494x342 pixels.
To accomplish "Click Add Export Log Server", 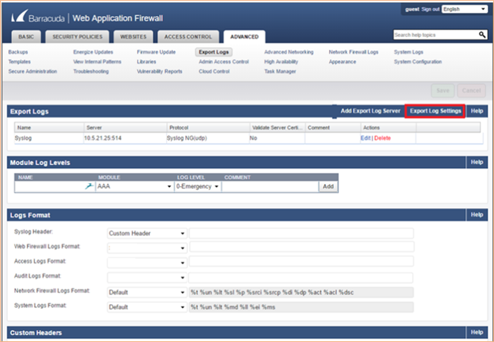I will click(370, 111).
